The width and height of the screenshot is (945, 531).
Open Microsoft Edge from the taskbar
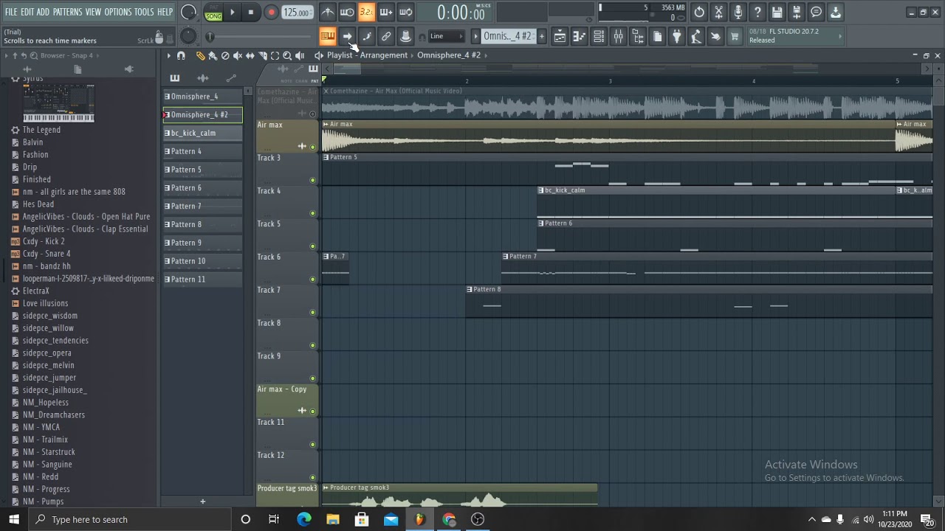pyautogui.click(x=304, y=519)
